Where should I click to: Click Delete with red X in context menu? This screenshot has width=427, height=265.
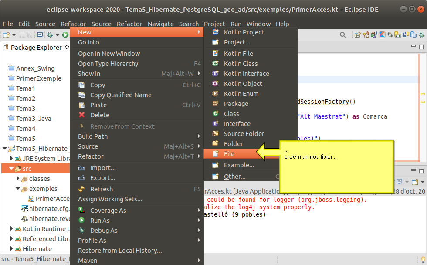pos(137,115)
